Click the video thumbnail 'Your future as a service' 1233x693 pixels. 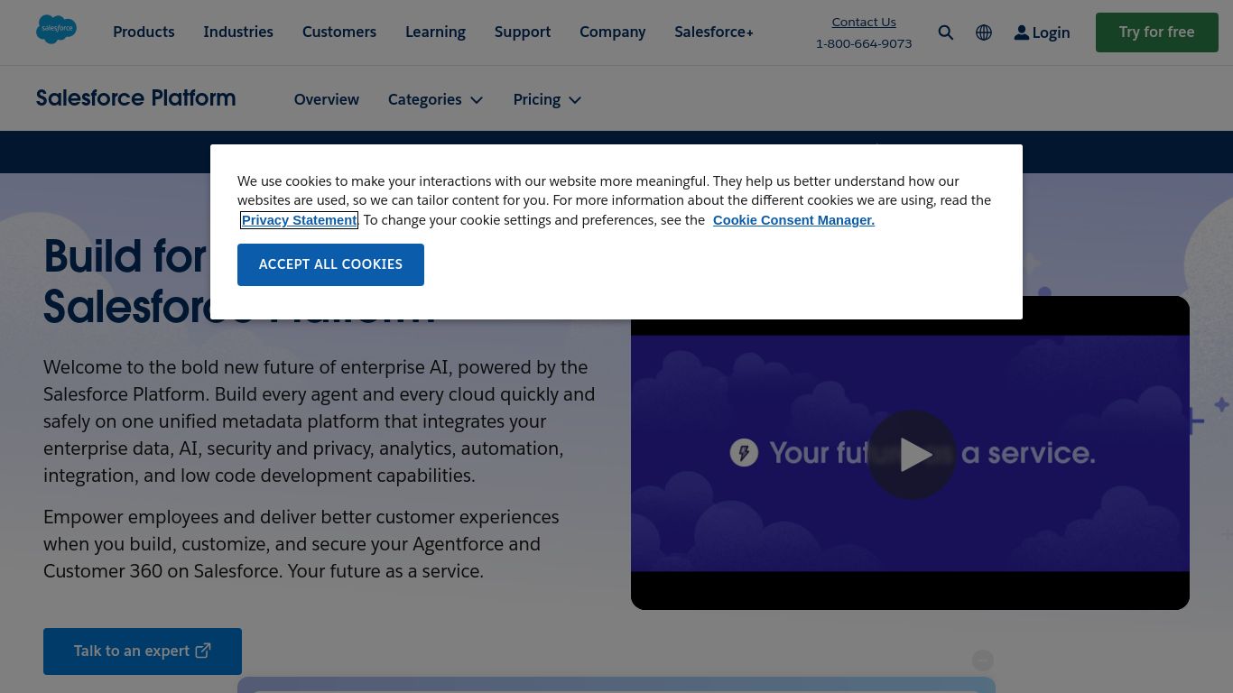(910, 453)
